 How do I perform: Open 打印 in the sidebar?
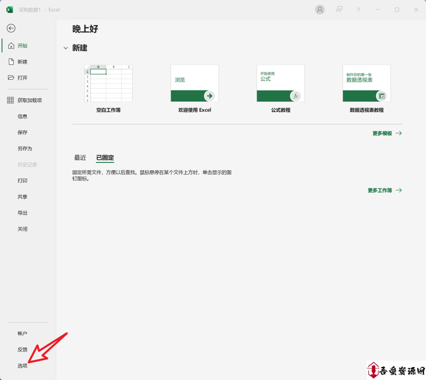22,181
